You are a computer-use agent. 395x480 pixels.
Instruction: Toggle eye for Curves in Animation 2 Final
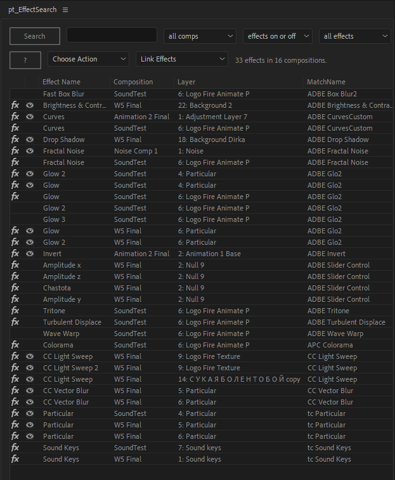(x=30, y=117)
